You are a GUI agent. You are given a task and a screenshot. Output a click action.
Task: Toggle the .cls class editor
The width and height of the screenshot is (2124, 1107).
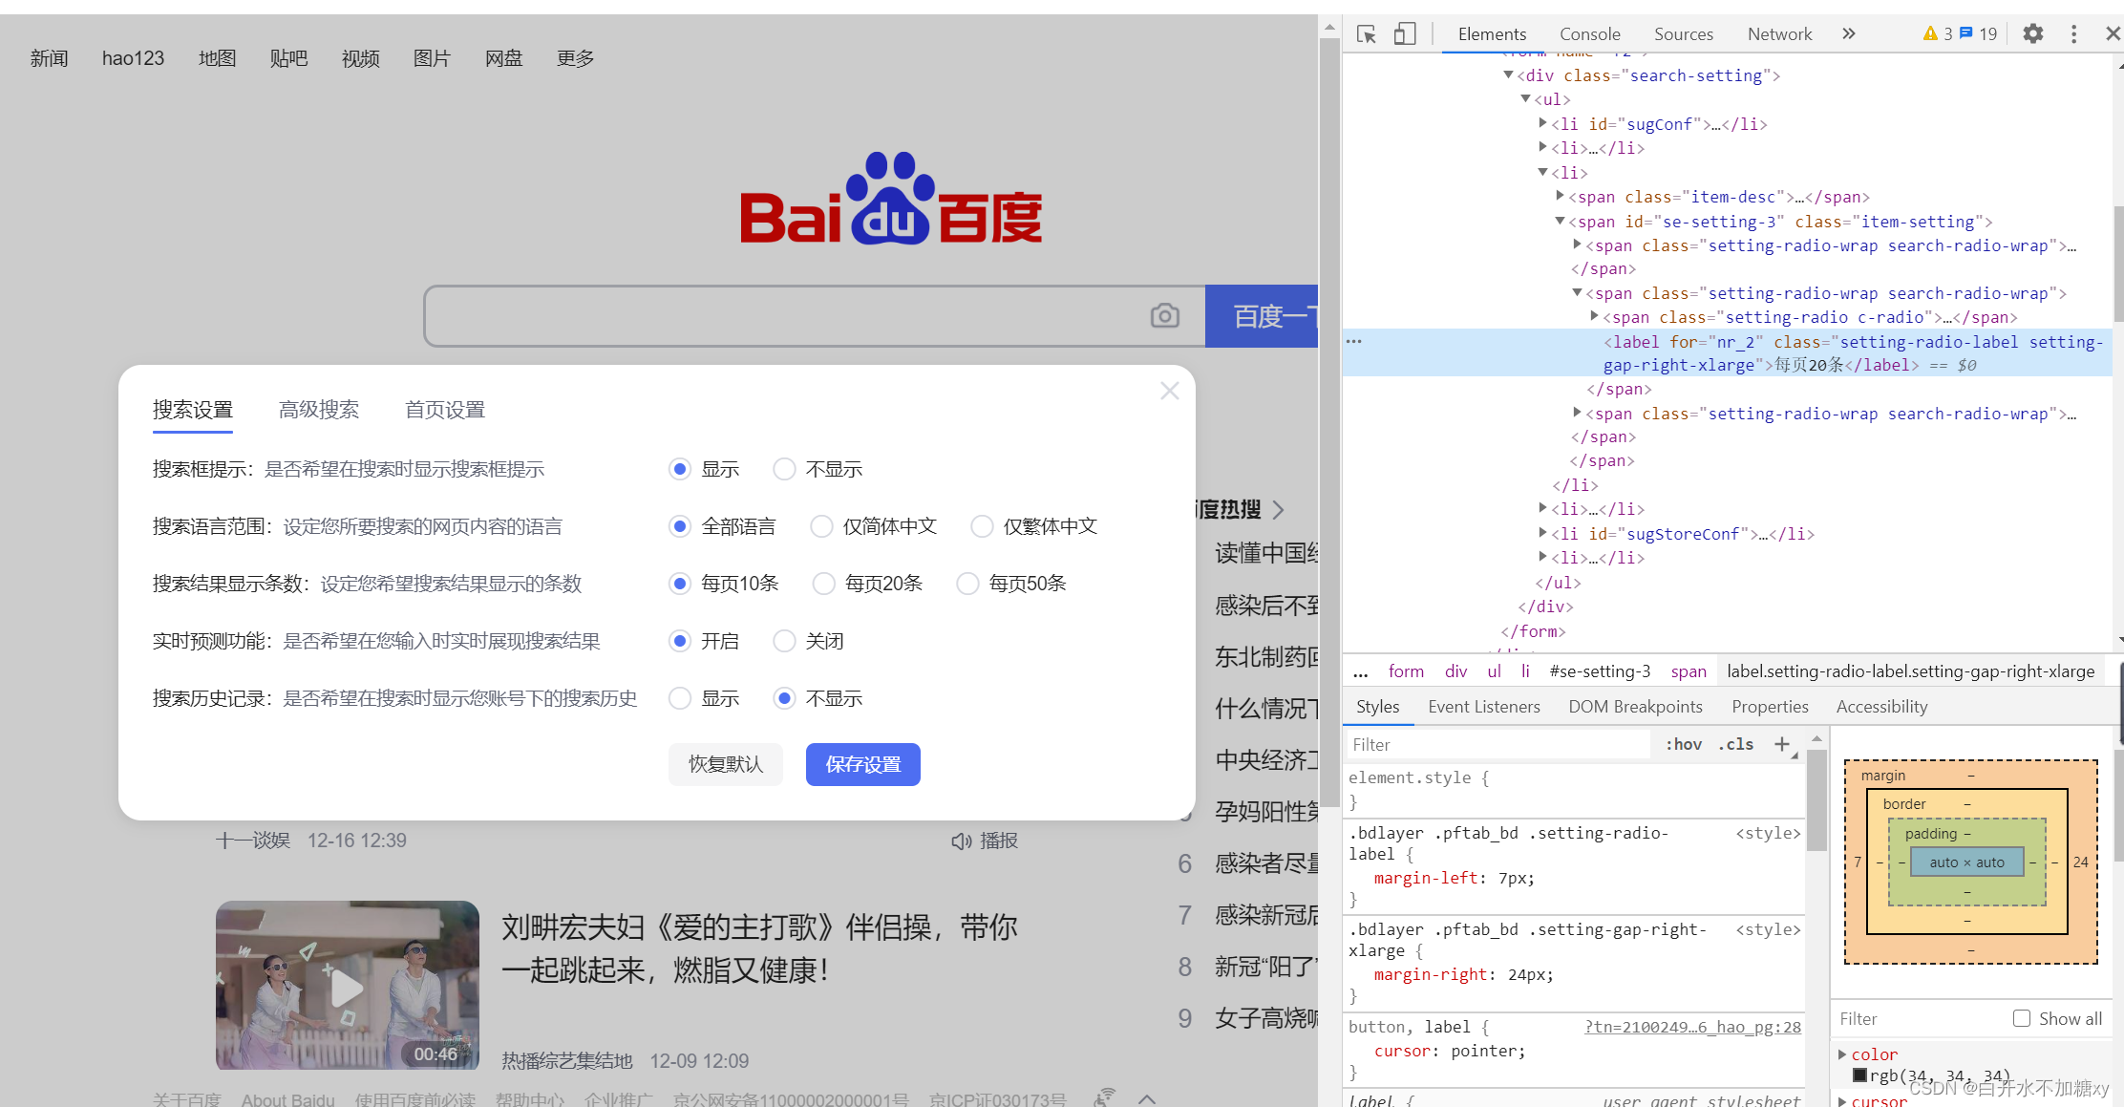tap(1736, 744)
